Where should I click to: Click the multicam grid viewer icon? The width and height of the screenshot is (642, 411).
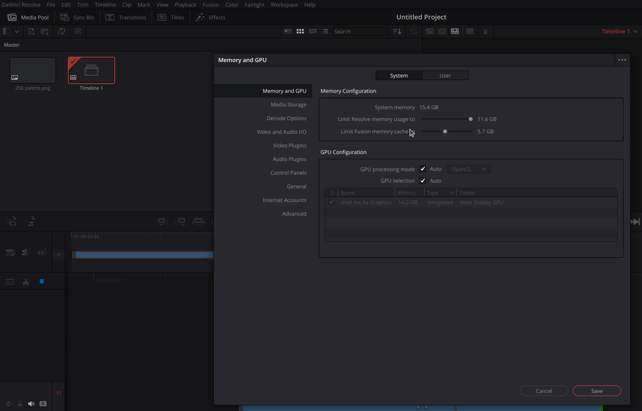pos(470,31)
